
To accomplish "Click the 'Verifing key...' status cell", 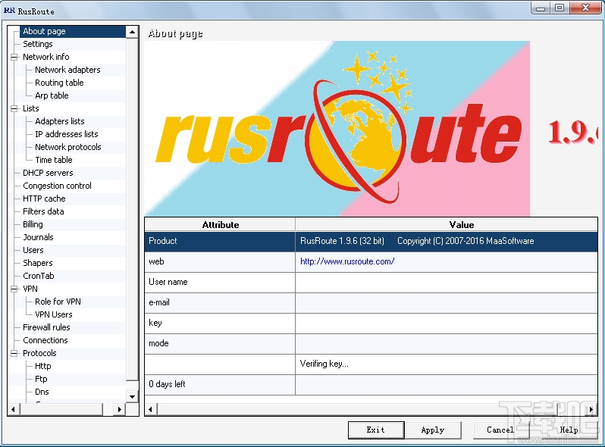I will coord(447,364).
